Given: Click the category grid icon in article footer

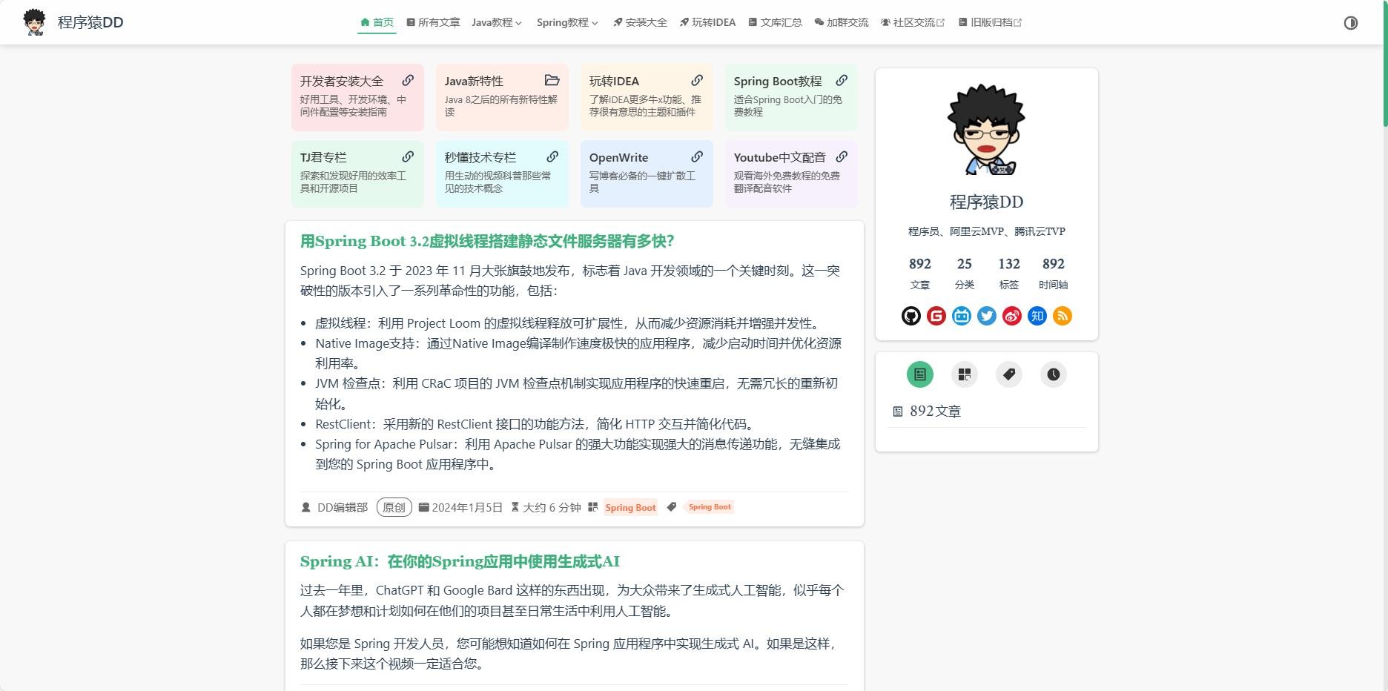Looking at the screenshot, I should click(x=592, y=507).
